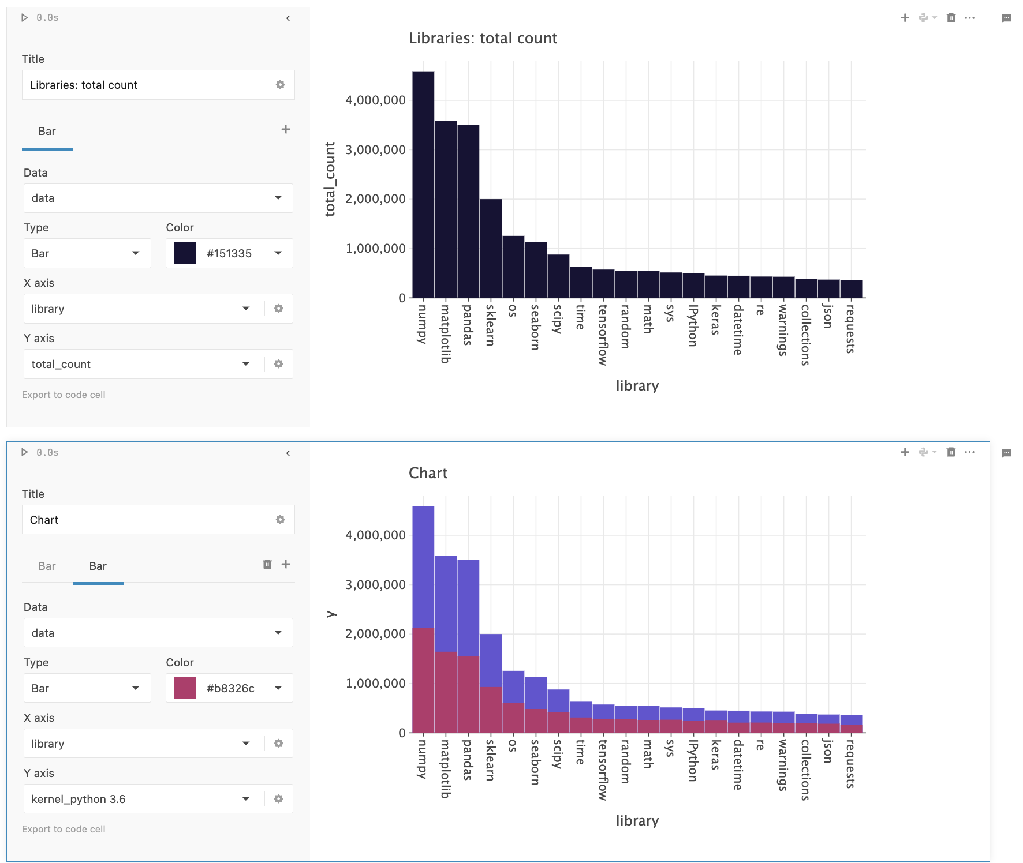Open Y axis settings gear for kernel_python 3.6
The height and width of the screenshot is (863, 1023).
pos(279,799)
